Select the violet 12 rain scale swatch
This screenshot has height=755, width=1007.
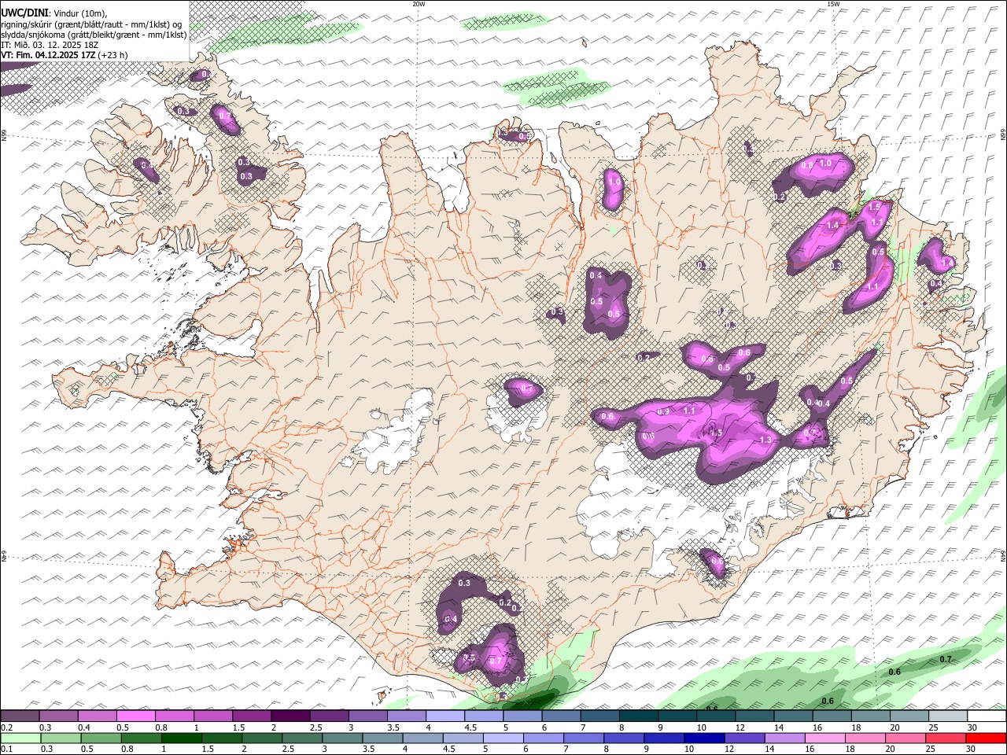[x=744, y=738]
